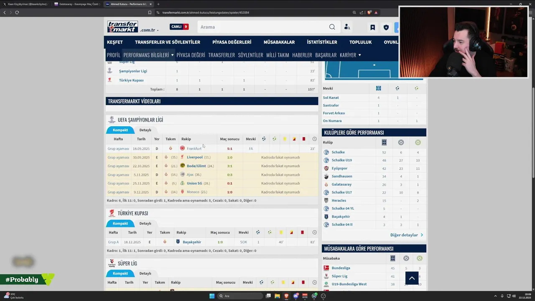This screenshot has height=301, width=535.
Task: Click the Monaco club crest icon
Action: coord(182,192)
